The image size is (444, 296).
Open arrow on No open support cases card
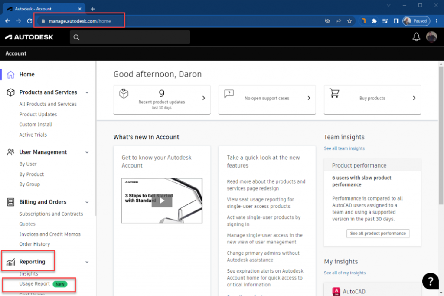[x=309, y=98]
